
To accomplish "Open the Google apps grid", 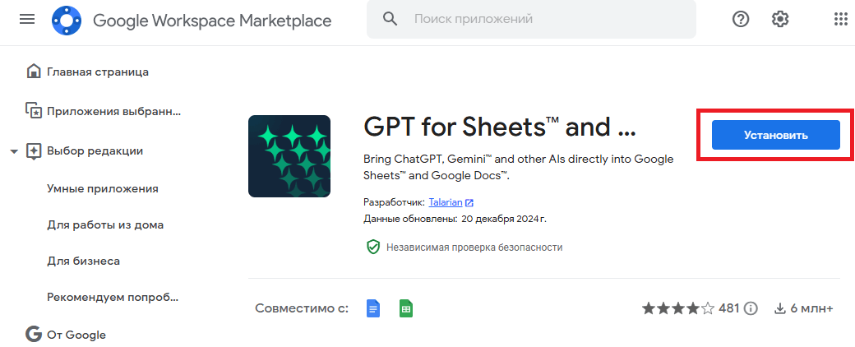I will 841,19.
